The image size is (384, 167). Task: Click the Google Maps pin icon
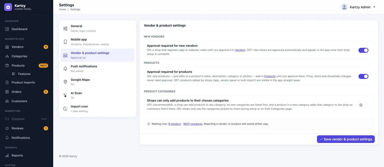point(65,82)
